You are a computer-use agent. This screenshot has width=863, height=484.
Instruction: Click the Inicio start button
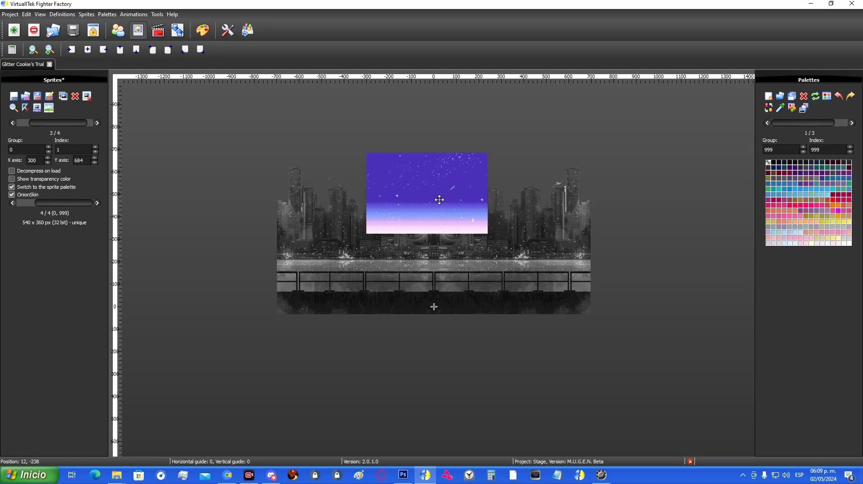(29, 475)
